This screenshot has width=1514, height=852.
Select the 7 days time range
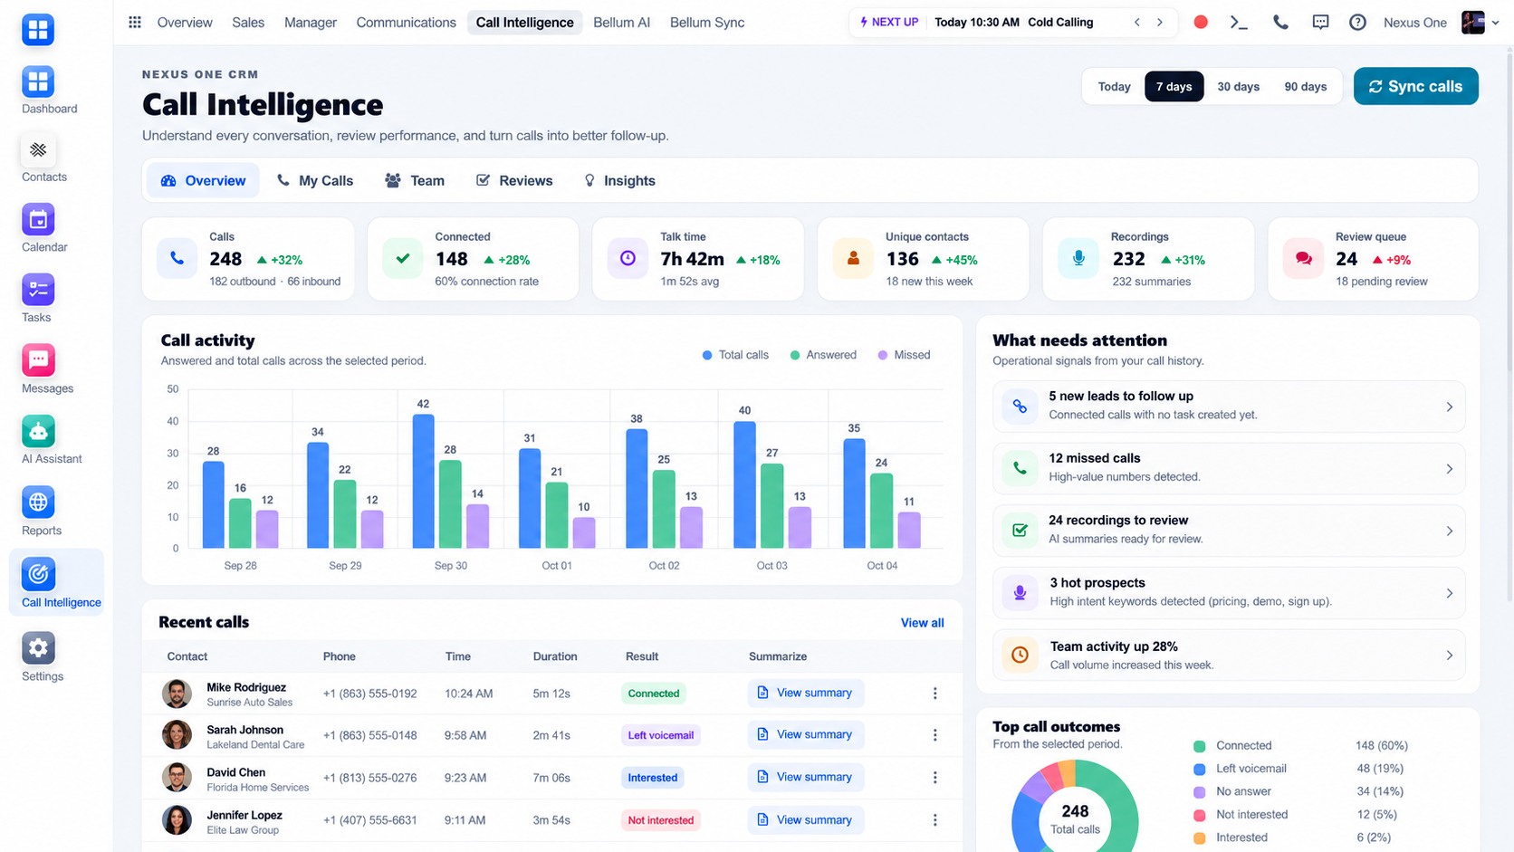1174,87
